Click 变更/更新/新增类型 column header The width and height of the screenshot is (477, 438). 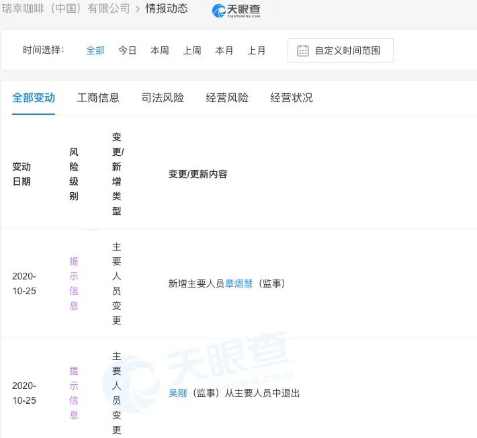point(118,174)
